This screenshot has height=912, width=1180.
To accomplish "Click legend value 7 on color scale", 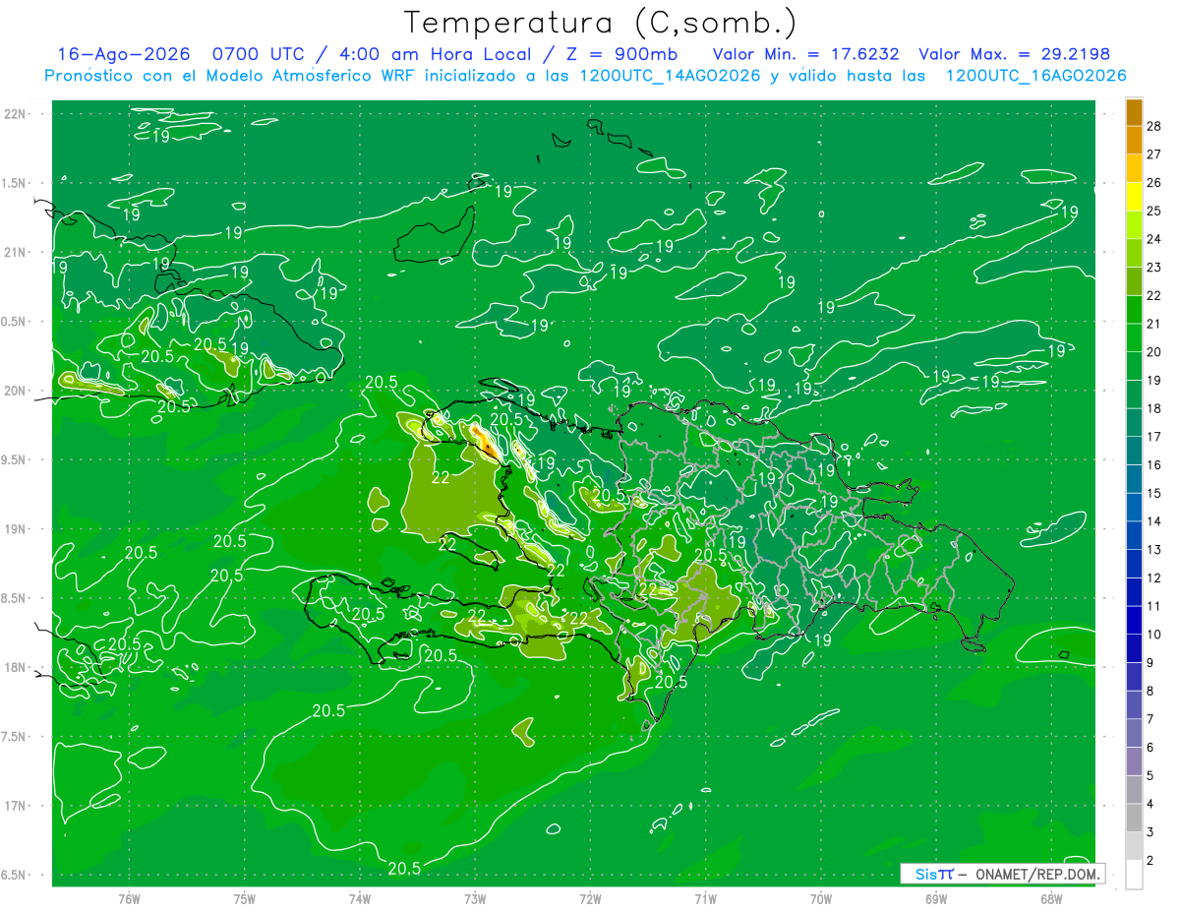I will (1151, 719).
